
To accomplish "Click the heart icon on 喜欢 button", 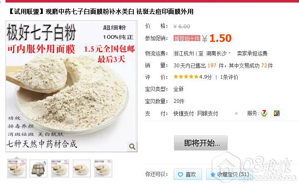I will pyautogui.click(x=180, y=174).
